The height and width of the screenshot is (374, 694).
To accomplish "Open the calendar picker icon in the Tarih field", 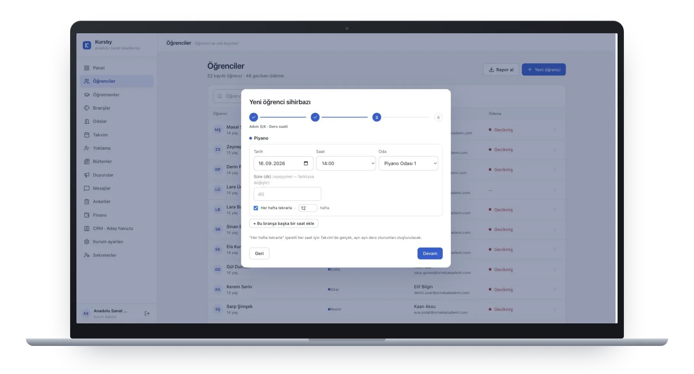I will (306, 164).
